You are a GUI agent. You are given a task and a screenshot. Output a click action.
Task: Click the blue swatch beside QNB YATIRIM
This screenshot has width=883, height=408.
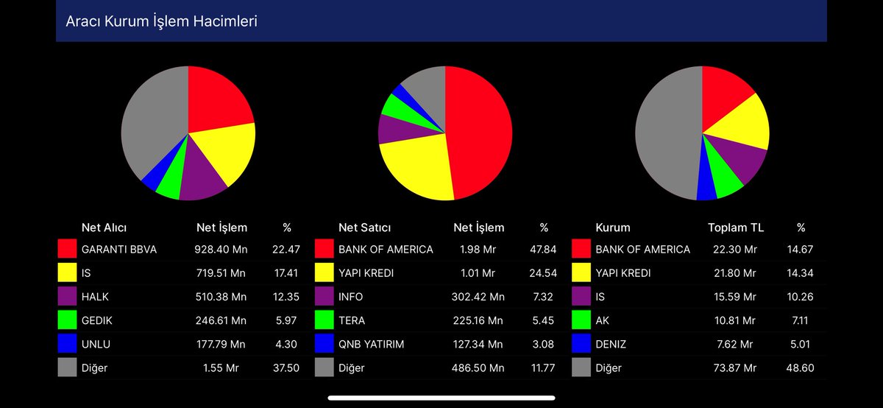[x=324, y=344]
